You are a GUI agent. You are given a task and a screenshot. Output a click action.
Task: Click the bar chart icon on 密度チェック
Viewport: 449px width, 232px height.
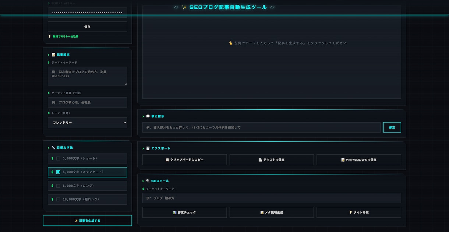pos(175,212)
